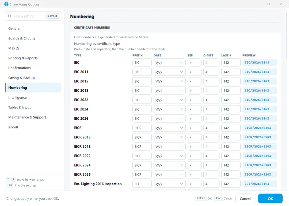Viewport: 289px width, 206px height.
Task: Click the CERTIFICATE NUMBERS heading
Action: 92,27
